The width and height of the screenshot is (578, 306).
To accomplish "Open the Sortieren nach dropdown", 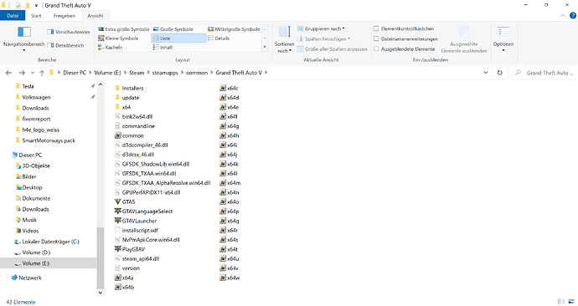I will point(284,39).
